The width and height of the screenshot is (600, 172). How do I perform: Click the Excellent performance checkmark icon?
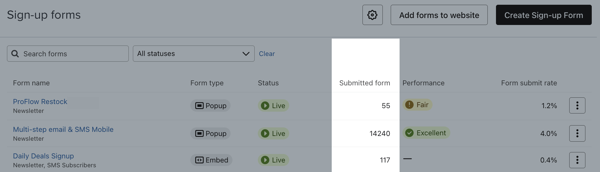(x=409, y=133)
